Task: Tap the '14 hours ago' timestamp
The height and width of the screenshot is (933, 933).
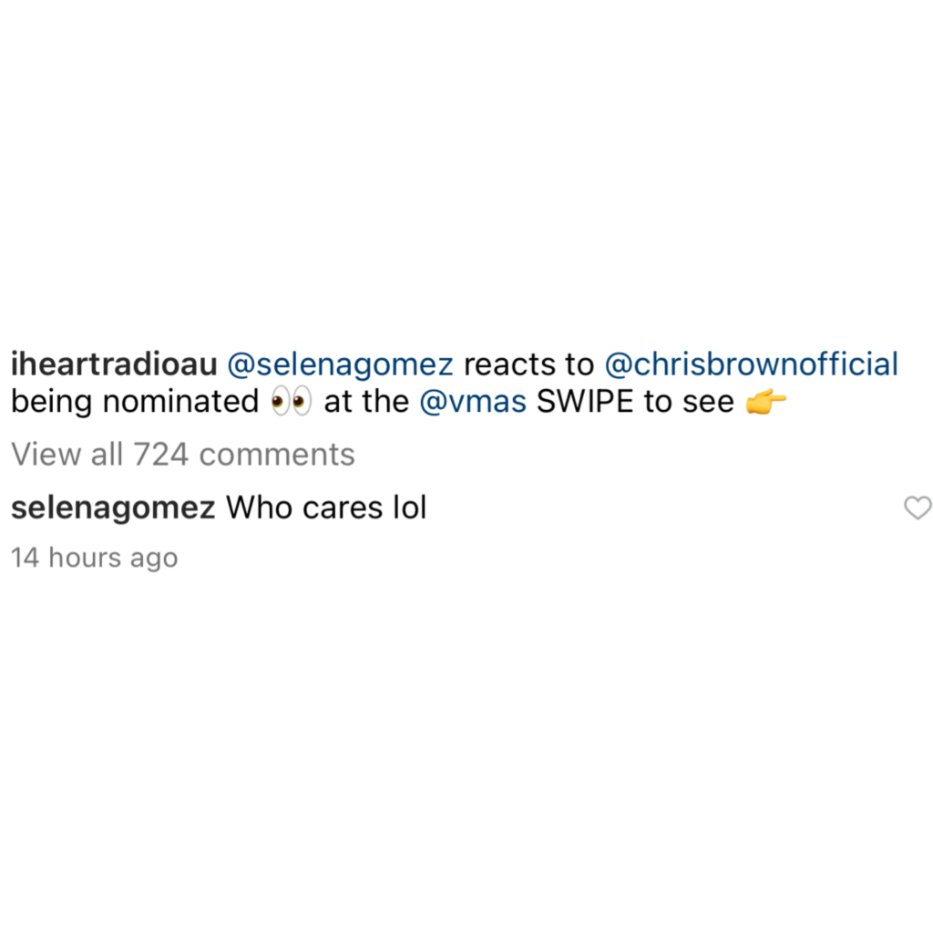Action: click(95, 559)
